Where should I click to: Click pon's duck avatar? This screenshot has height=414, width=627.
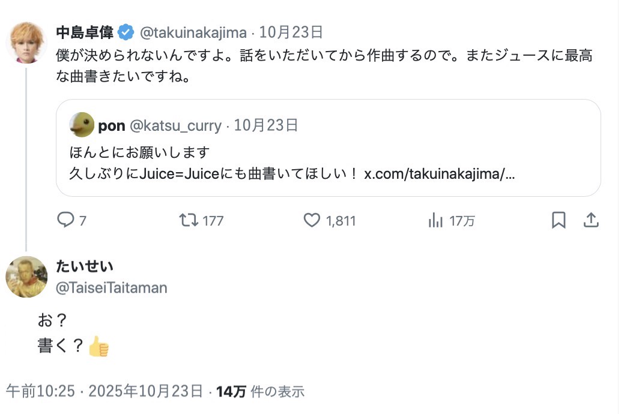coord(82,125)
